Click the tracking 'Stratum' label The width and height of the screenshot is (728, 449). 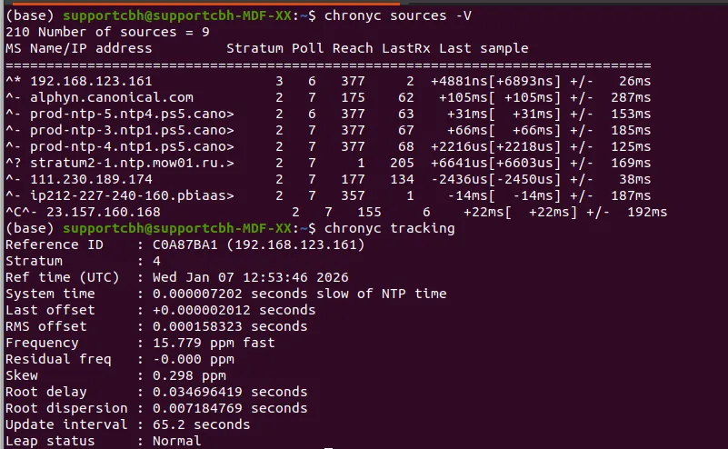[x=34, y=261]
